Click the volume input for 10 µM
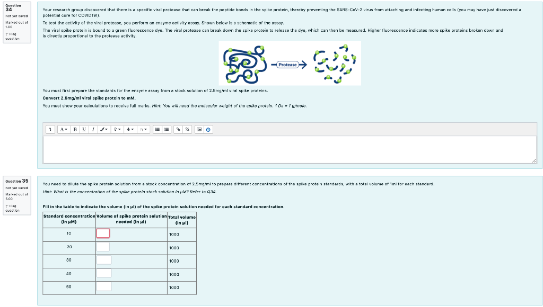The width and height of the screenshot is (543, 307). click(103, 233)
